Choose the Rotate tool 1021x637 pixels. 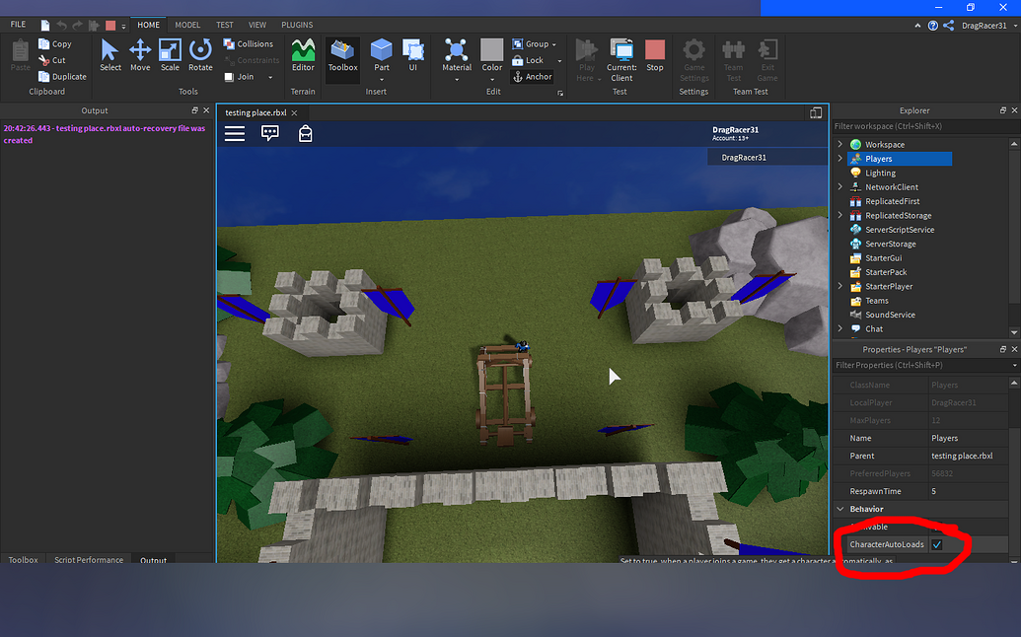point(200,55)
